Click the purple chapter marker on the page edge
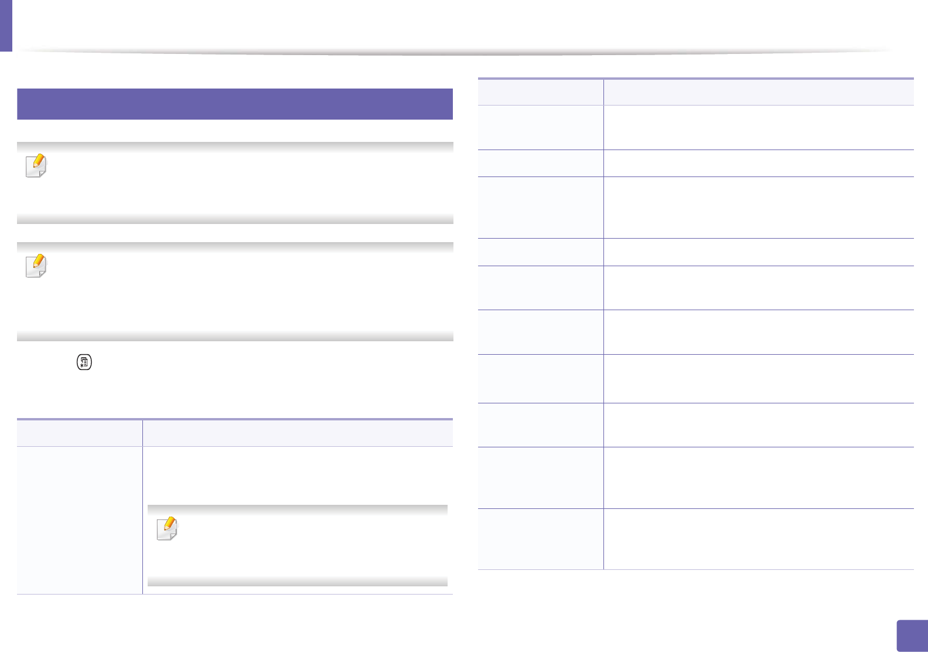The width and height of the screenshot is (928, 652). pos(6,26)
